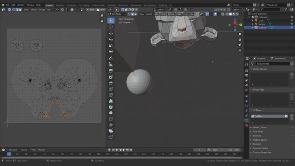
Task: Hide the Suzanne object in outliner
Action: (x=292, y=28)
